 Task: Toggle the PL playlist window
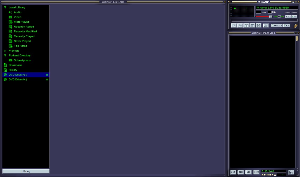pos(294,17)
